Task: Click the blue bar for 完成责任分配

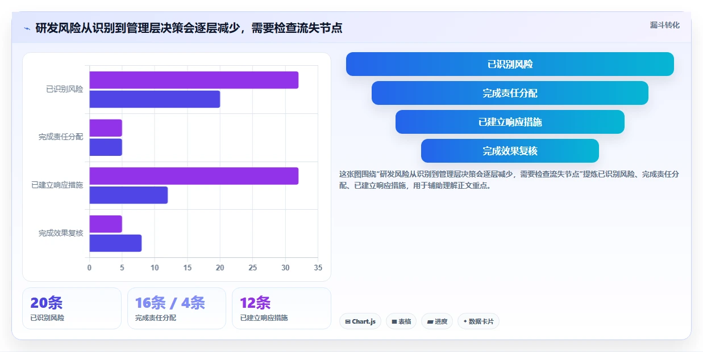Action: click(106, 147)
